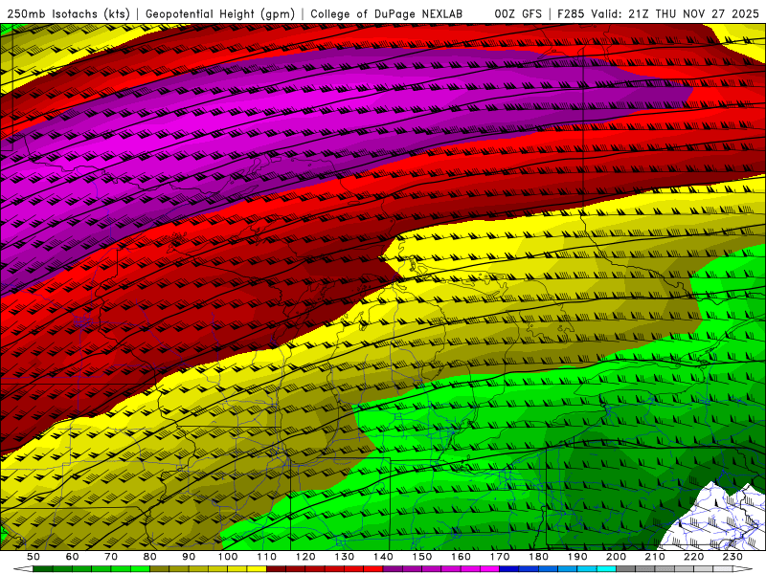
Task: Click the 230 value on the legend scale
Action: tap(732, 557)
